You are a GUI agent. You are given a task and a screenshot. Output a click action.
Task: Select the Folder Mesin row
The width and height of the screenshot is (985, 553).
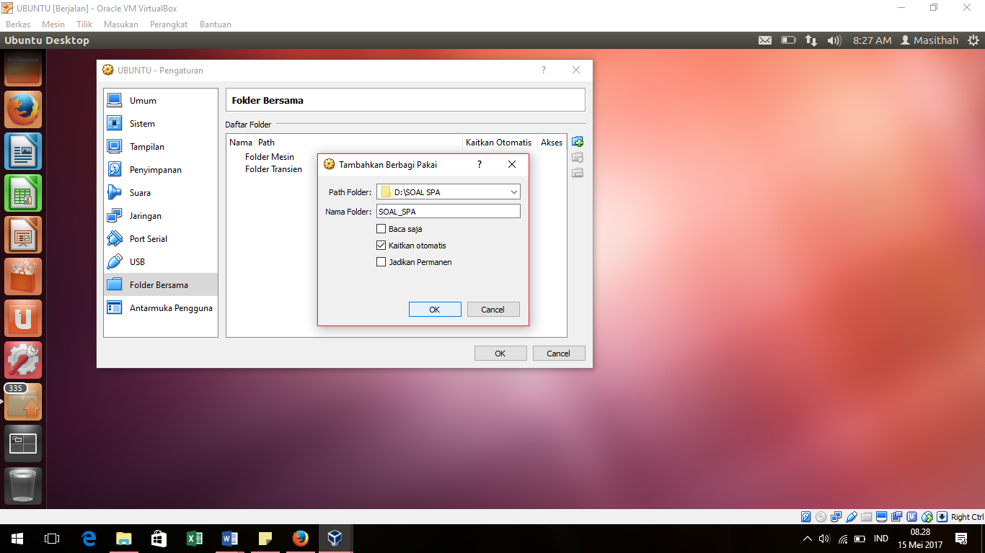(x=270, y=157)
